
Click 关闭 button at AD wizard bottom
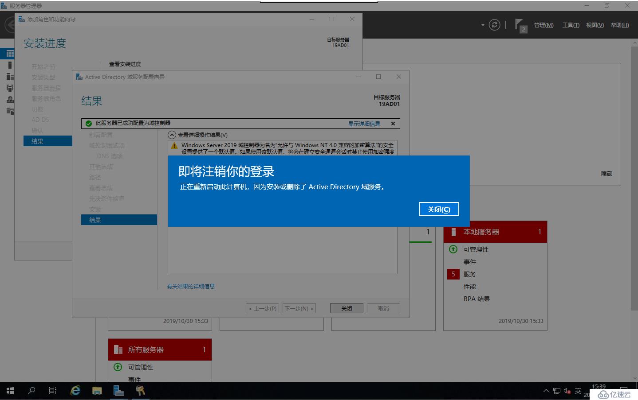[347, 308]
